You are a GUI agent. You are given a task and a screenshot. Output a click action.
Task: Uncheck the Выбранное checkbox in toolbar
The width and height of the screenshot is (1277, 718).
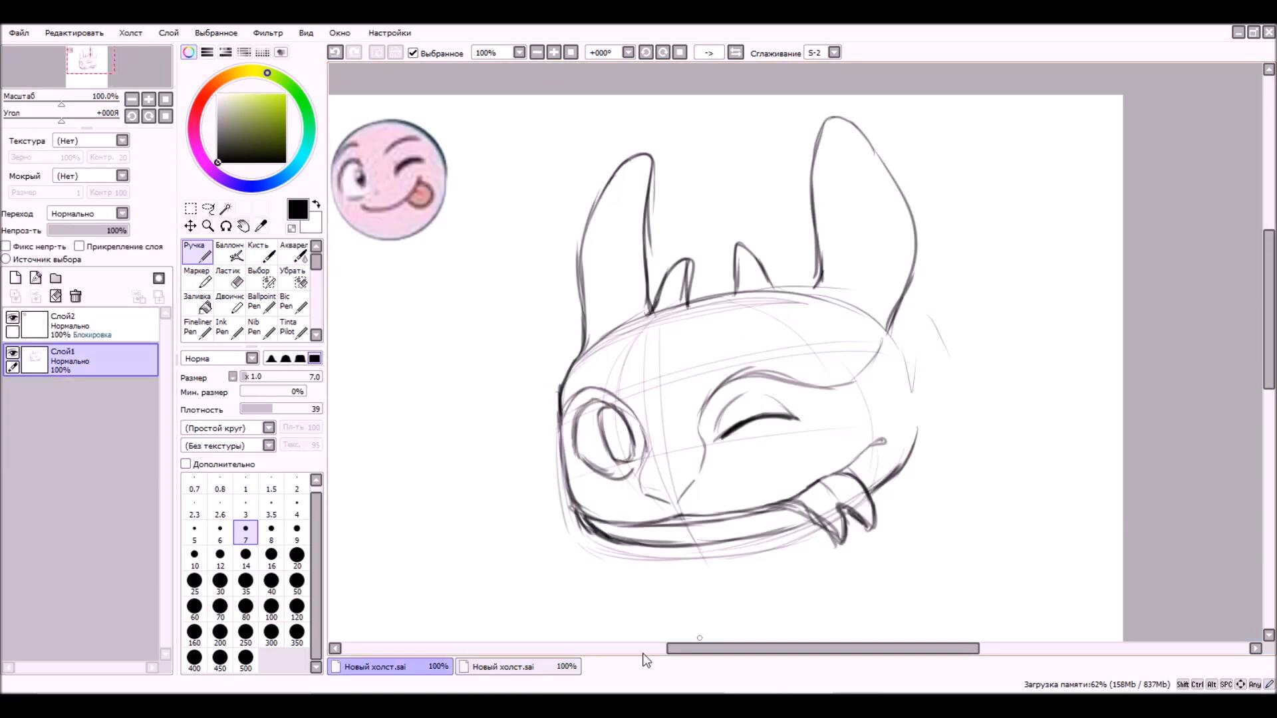[x=413, y=53]
